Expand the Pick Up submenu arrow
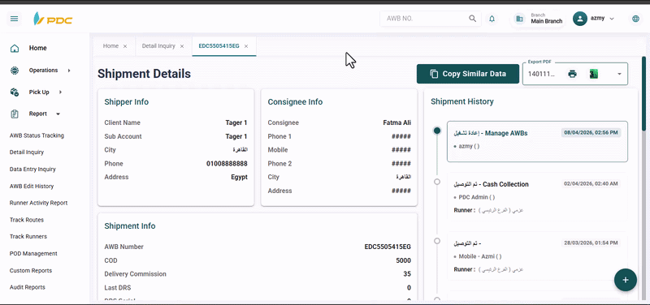This screenshot has height=305, width=650. click(60, 92)
